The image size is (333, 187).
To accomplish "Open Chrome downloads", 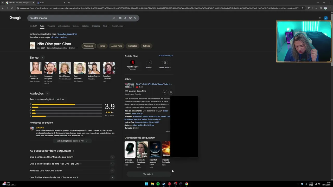I will (x=316, y=8).
